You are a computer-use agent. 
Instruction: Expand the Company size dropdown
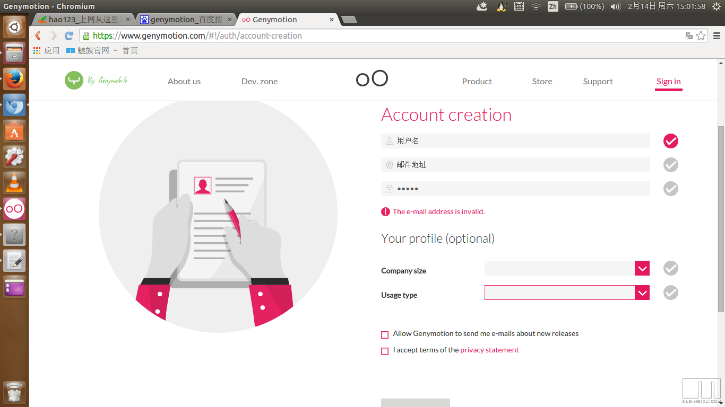[642, 269]
